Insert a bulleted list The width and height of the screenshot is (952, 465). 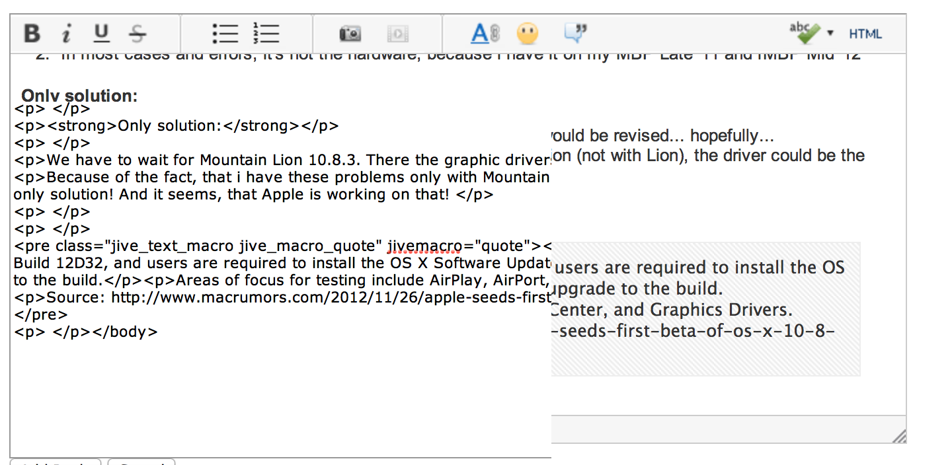[x=225, y=33]
